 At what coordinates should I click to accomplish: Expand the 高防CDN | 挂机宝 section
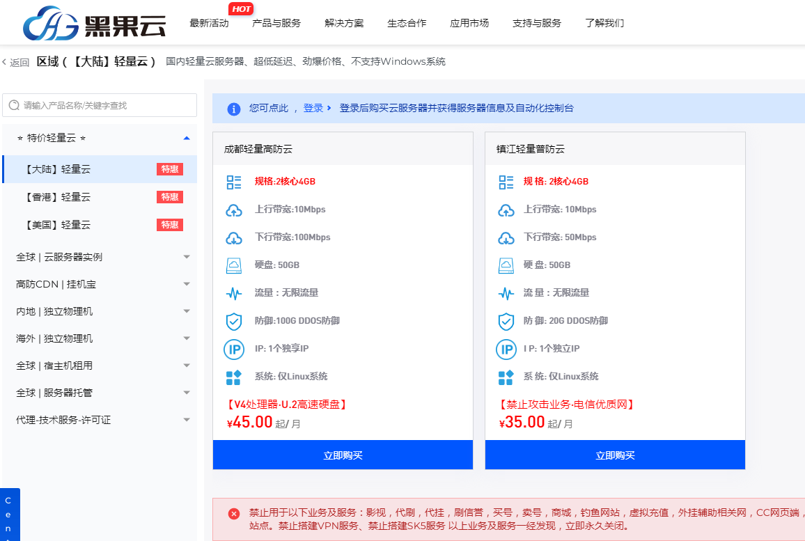[x=186, y=283]
